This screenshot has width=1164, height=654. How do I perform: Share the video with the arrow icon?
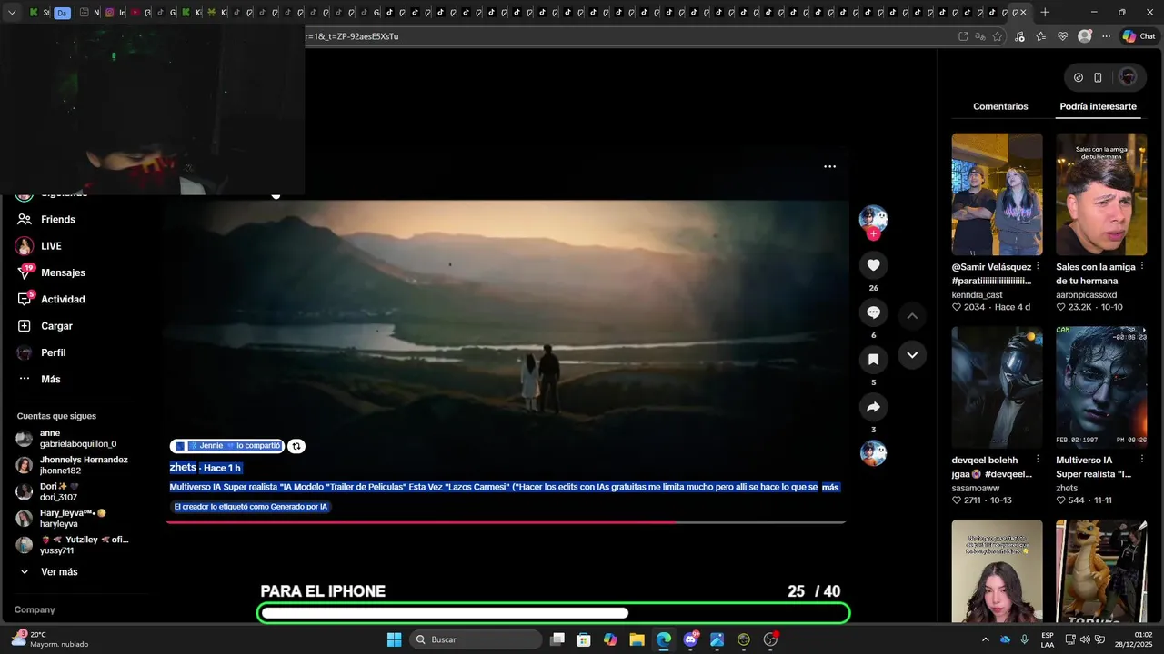click(873, 406)
